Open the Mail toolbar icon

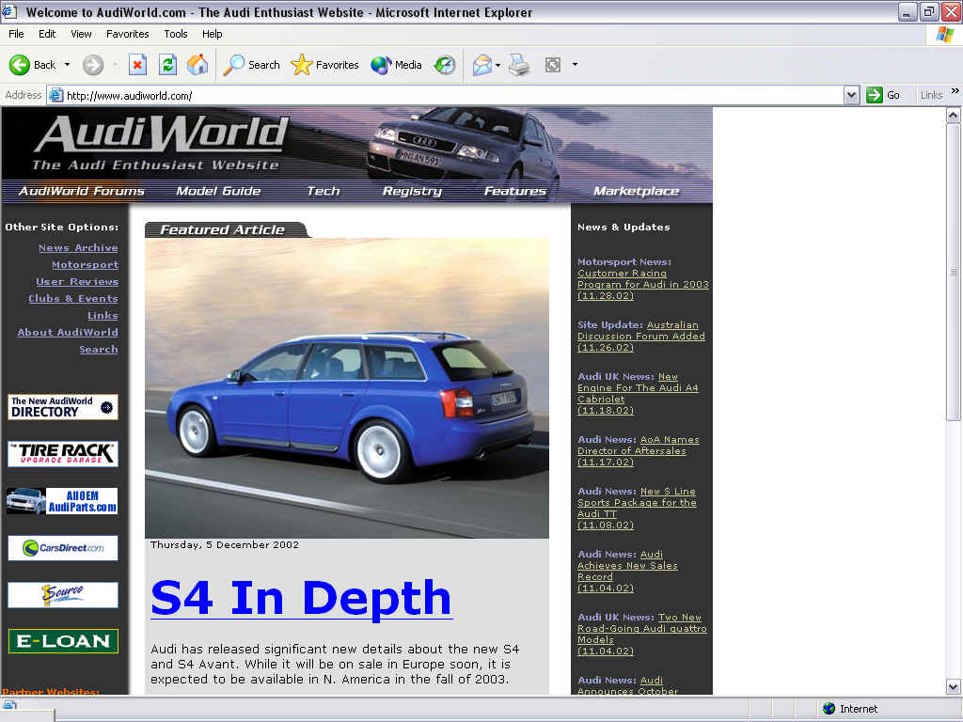[481, 65]
